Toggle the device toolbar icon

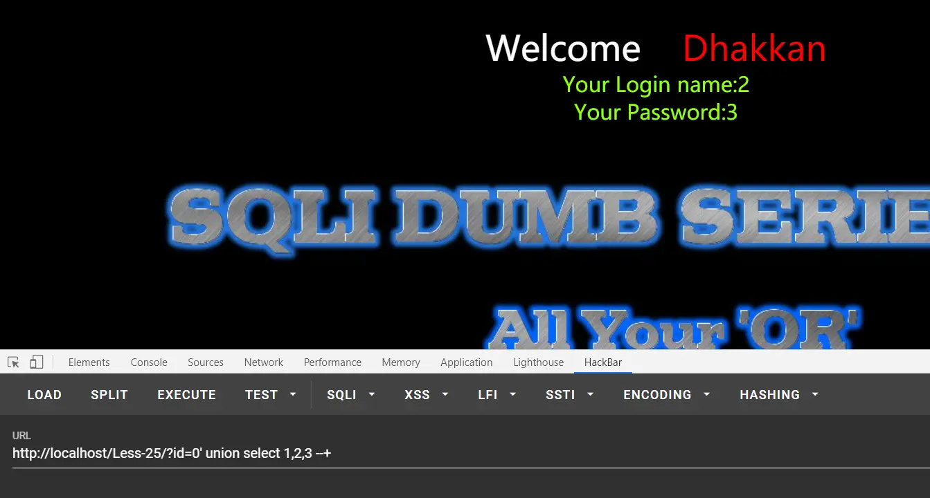[36, 362]
